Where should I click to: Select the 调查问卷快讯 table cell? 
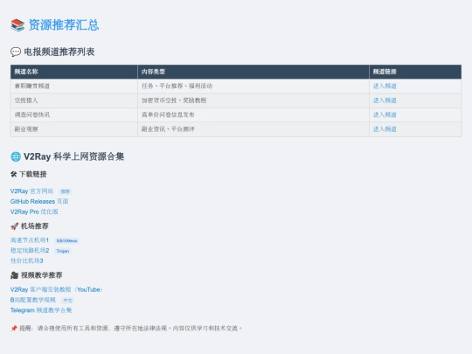coord(74,115)
